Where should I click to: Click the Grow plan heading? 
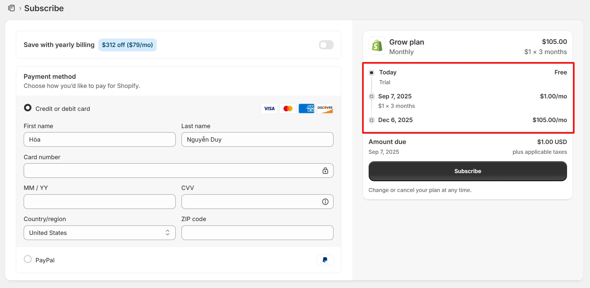[407, 42]
